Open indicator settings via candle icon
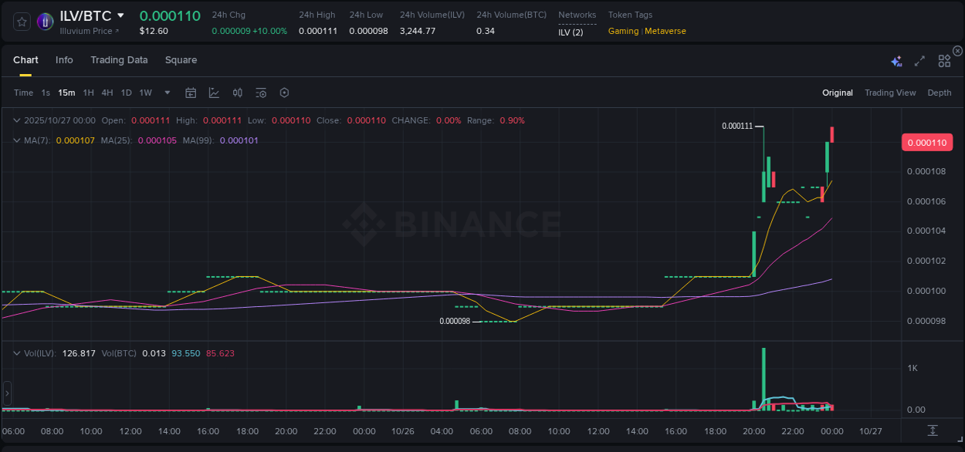This screenshot has width=965, height=452. pyautogui.click(x=237, y=93)
